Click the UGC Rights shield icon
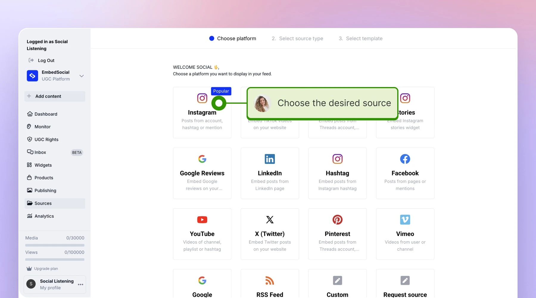Viewport: 536px width, 298px height. [x=29, y=139]
